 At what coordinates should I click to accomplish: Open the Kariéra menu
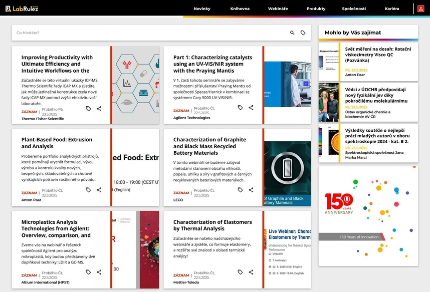click(x=392, y=9)
